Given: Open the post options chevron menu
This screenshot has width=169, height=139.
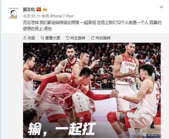Looking at the screenshot, I should click(x=161, y=7).
